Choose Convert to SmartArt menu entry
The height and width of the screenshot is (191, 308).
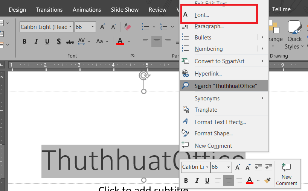point(224,61)
